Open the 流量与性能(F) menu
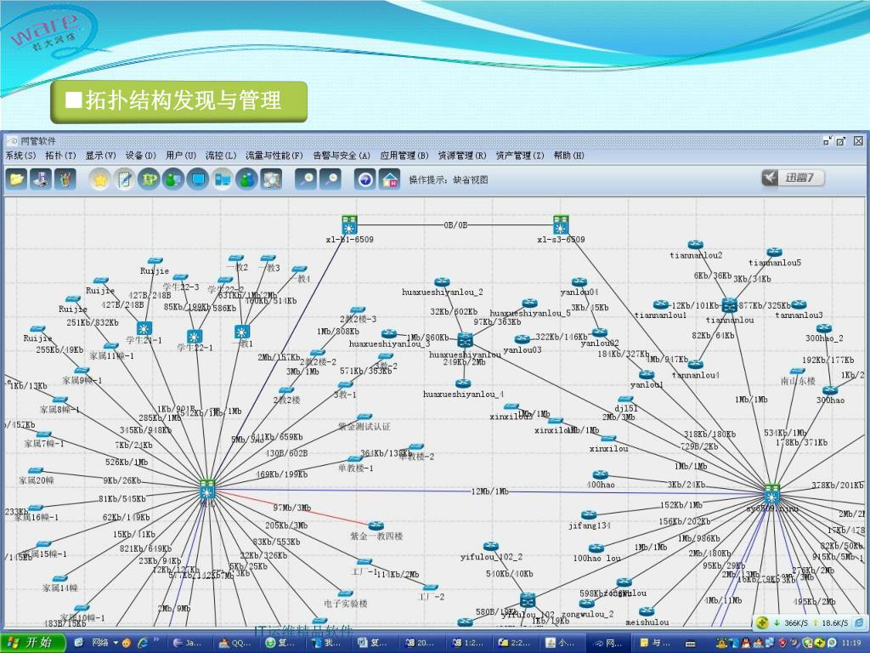Viewport: 870px width, 653px height. coord(274,156)
